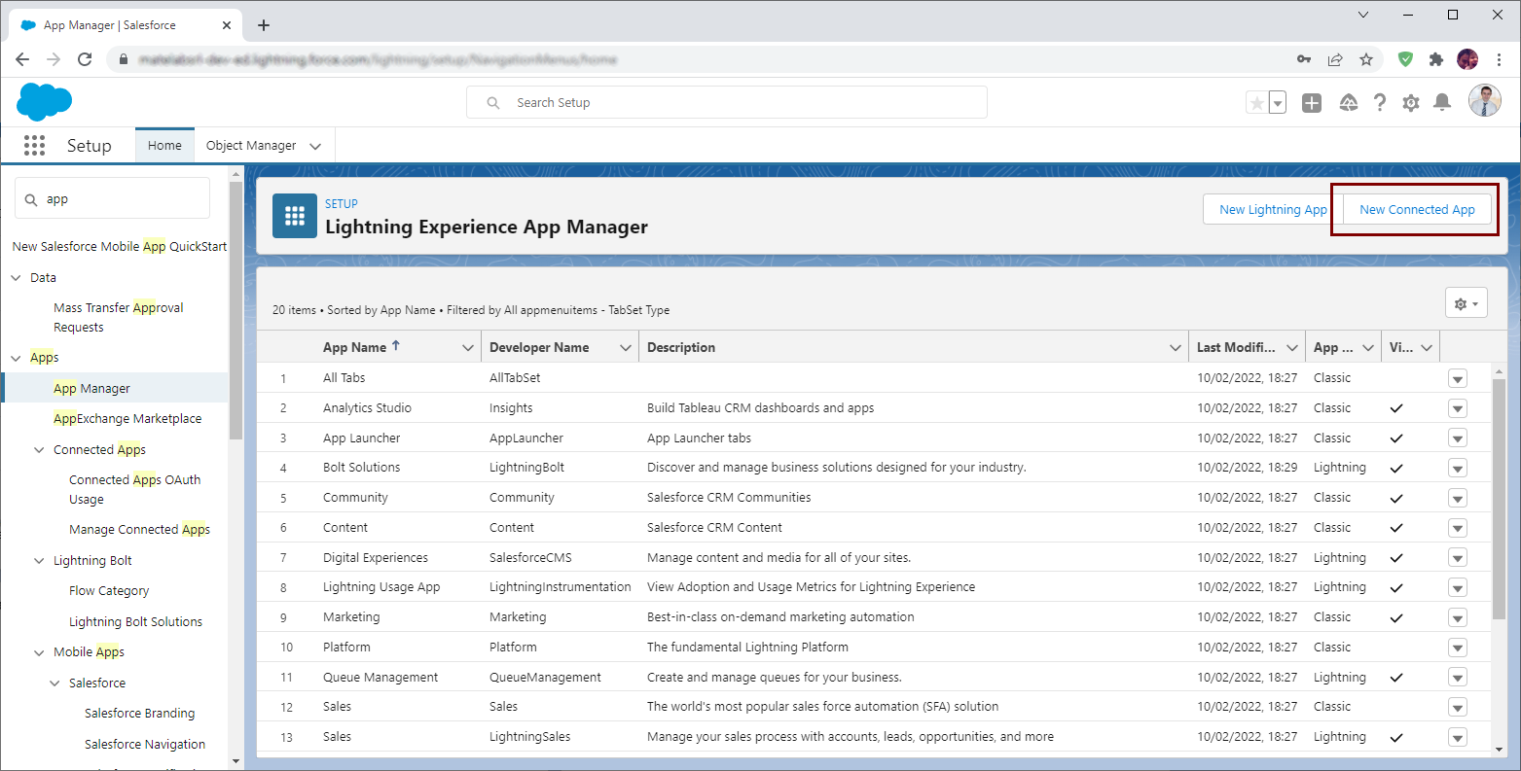Open the App Launcher waffle icon
The height and width of the screenshot is (771, 1521).
pos(34,145)
